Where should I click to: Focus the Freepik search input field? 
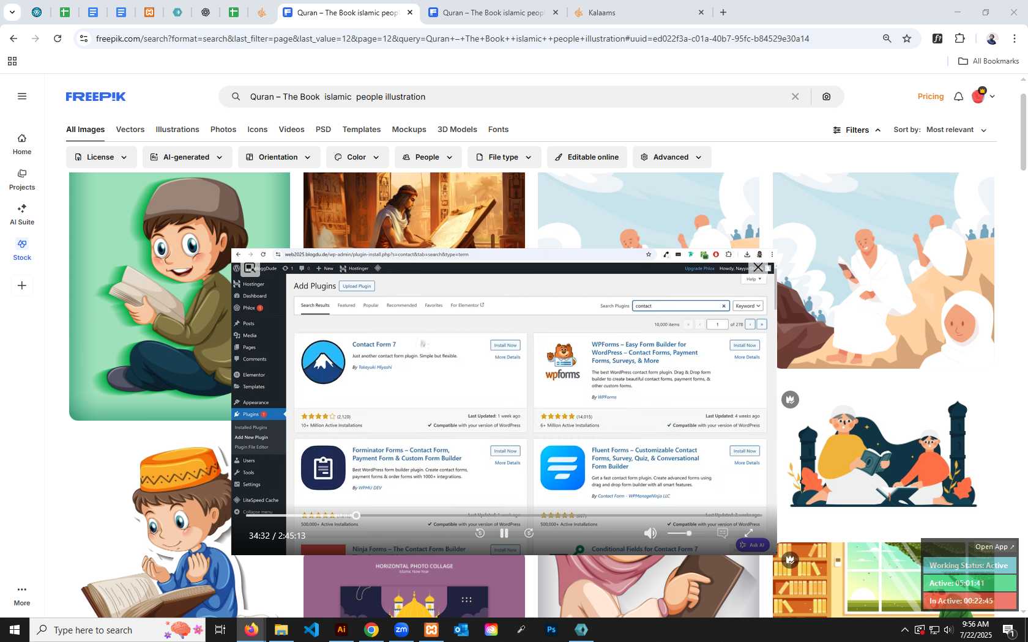[514, 97]
